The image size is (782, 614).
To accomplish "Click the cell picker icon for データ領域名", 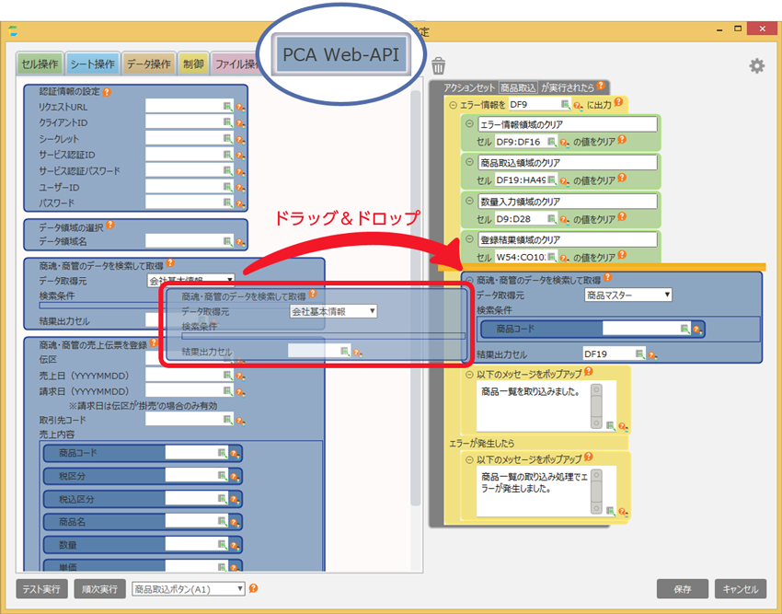I will 227,241.
